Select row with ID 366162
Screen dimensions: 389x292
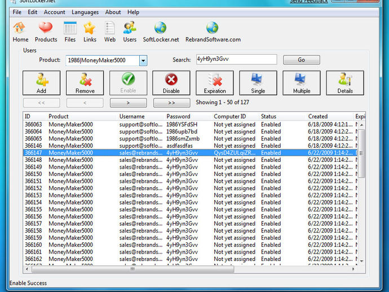point(191,259)
